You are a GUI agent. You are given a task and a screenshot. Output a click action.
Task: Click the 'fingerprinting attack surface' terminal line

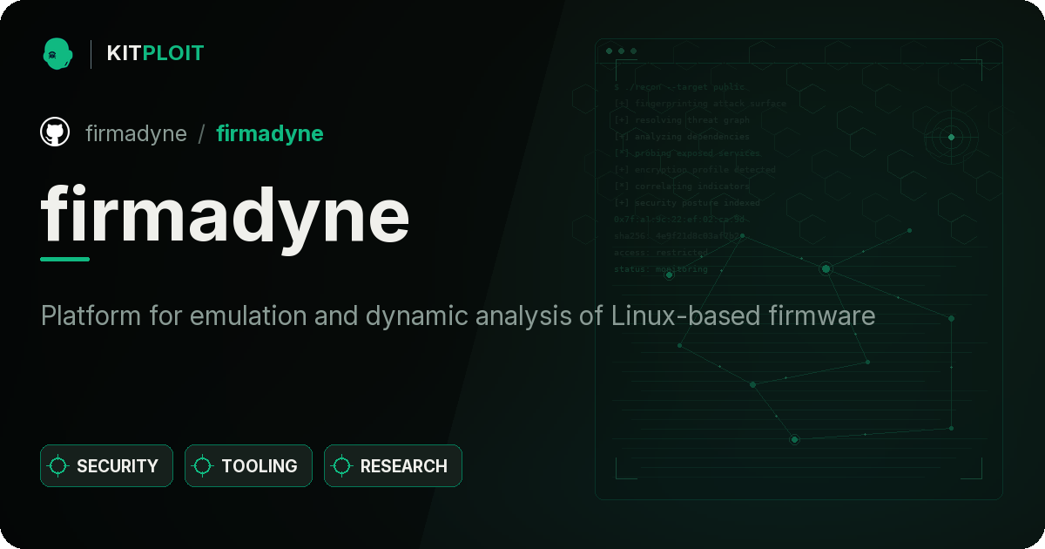699,104
